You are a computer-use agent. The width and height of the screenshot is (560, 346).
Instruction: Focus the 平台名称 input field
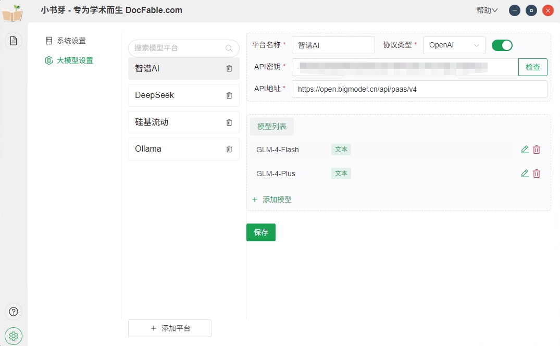[x=333, y=45]
